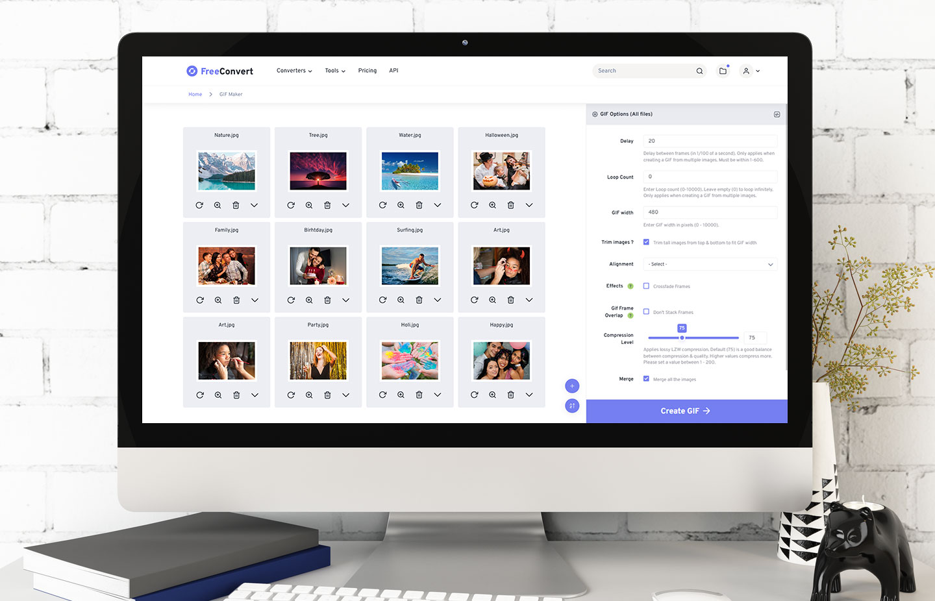The width and height of the screenshot is (935, 601).
Task: Follow the Home breadcrumb link
Action: 195,94
